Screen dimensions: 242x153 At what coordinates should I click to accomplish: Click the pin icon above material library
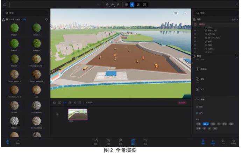click(47, 19)
